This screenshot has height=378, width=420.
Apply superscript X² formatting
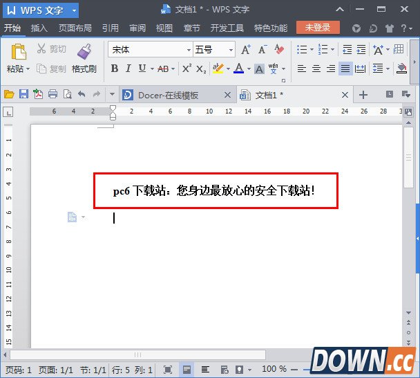click(187, 69)
